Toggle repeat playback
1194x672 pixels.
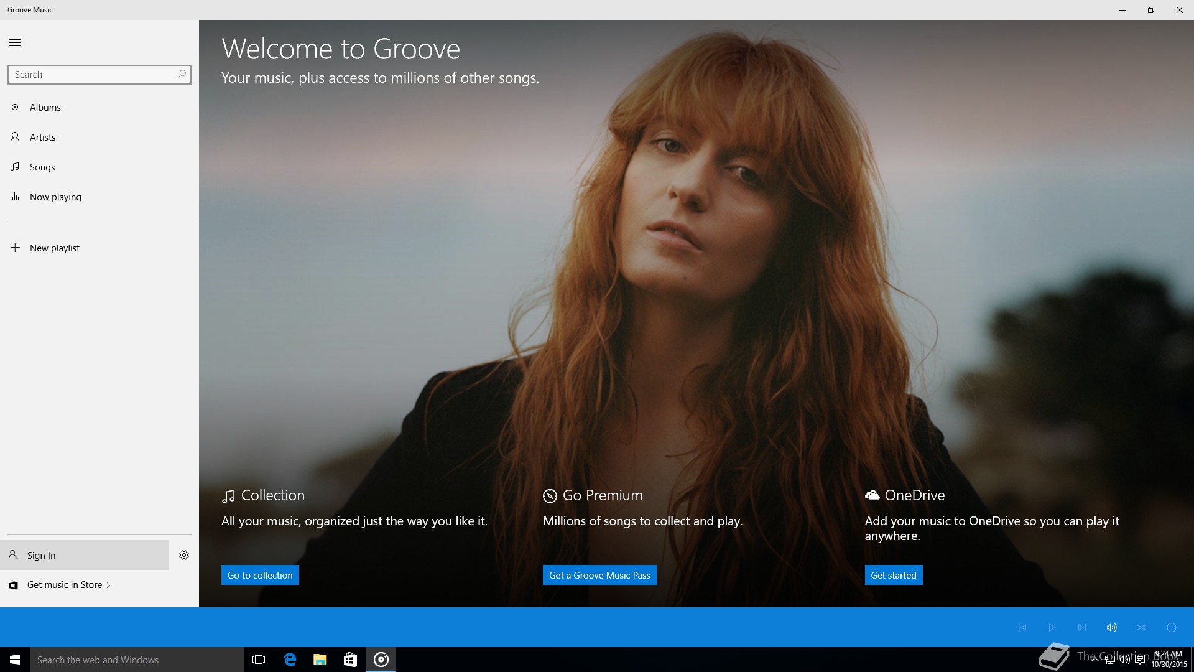pos(1172,627)
